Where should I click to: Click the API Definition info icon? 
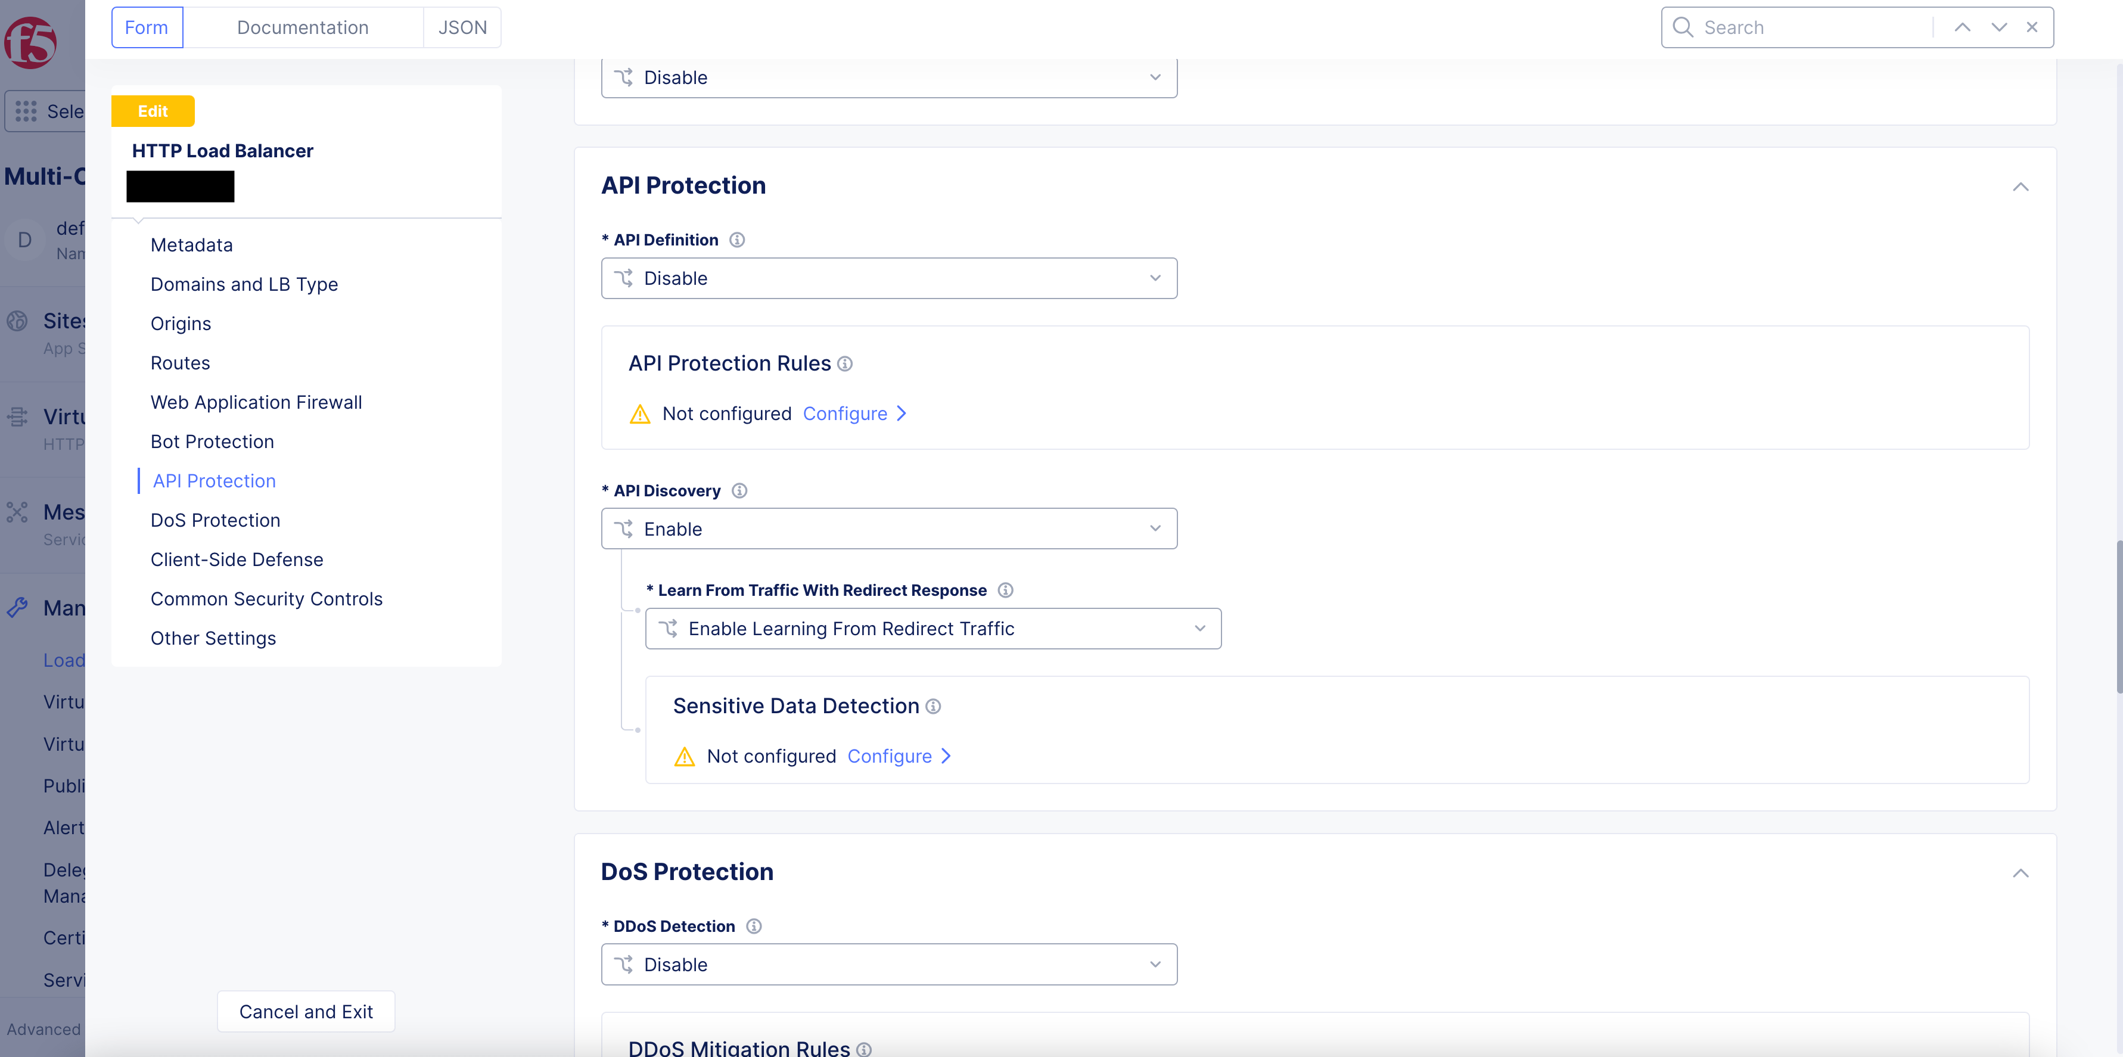click(x=737, y=240)
